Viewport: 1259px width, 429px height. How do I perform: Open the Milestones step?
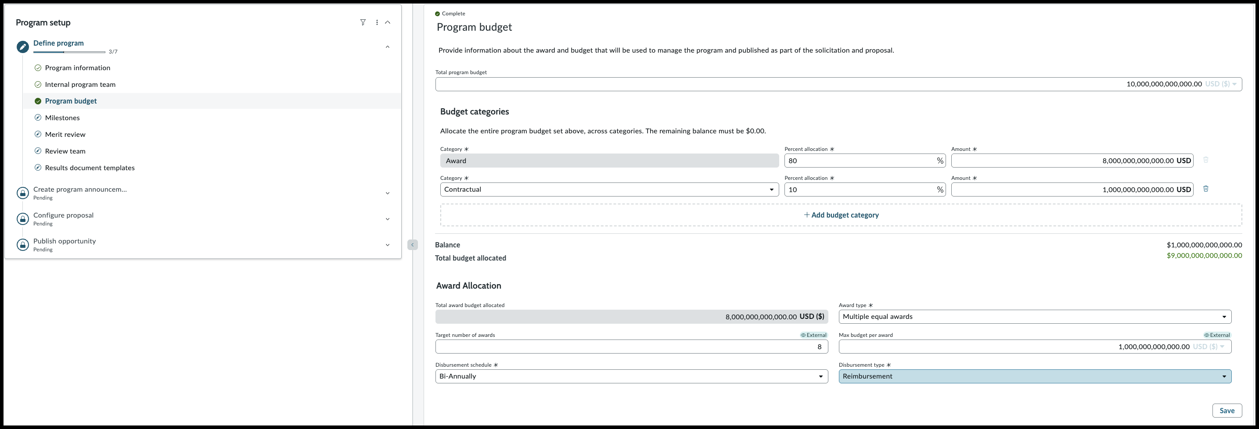coord(62,118)
